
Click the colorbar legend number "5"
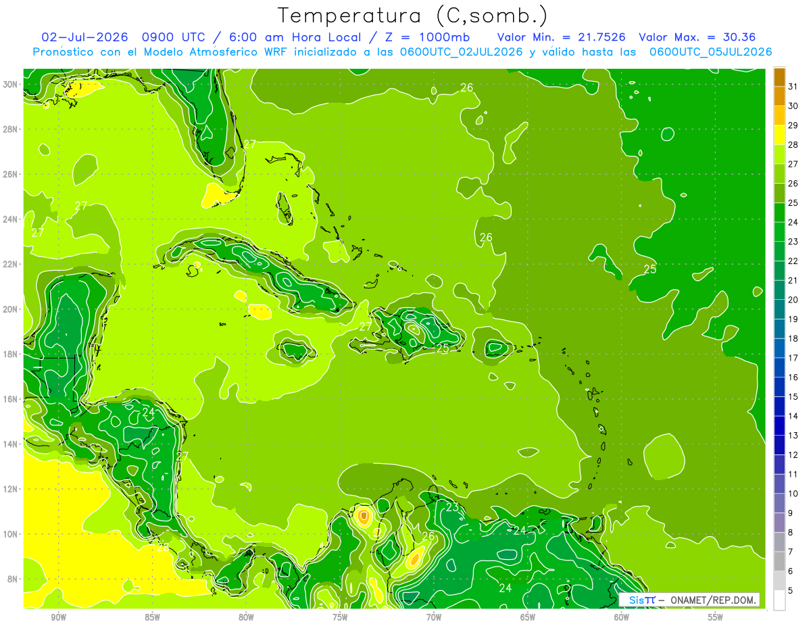791,591
